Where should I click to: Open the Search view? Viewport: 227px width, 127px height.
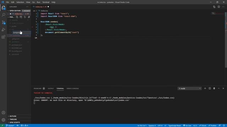click(x=3, y=15)
